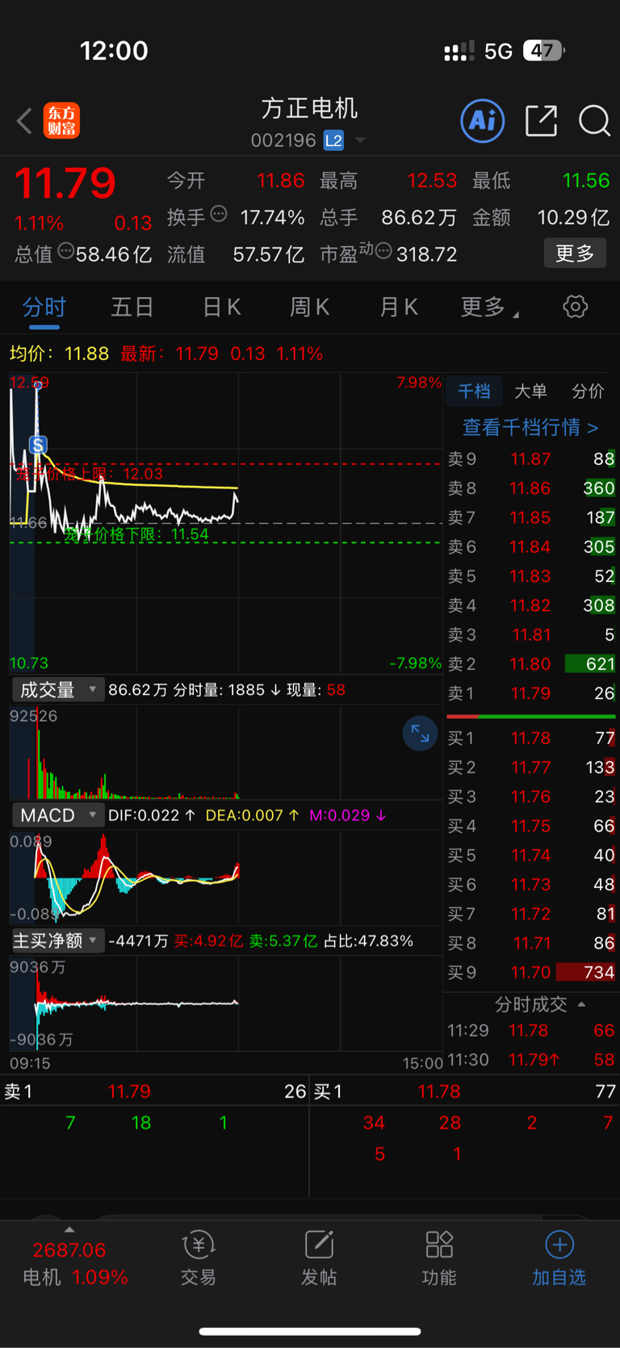The height and width of the screenshot is (1348, 620).
Task: Tap the 最高 12.53 value
Action: pyautogui.click(x=432, y=180)
